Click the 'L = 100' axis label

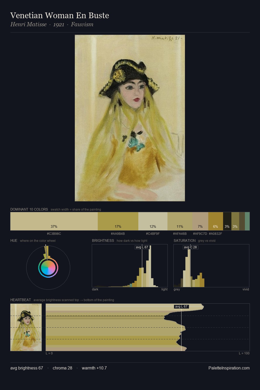244,353
